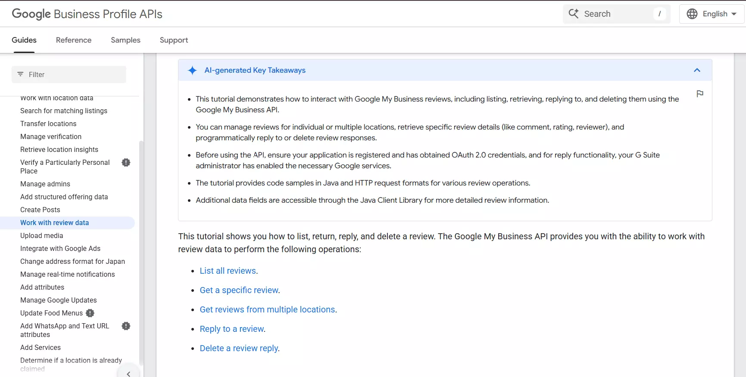Click the AI sparkle icon beside Key Takeaways

tap(192, 70)
